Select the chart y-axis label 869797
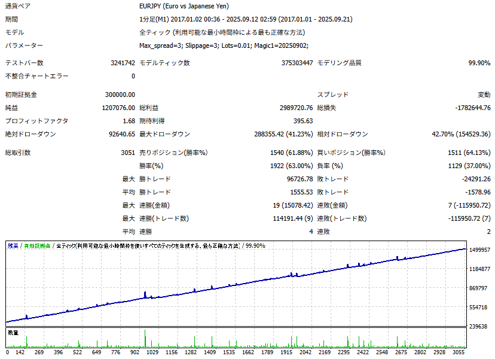 tap(478, 288)
